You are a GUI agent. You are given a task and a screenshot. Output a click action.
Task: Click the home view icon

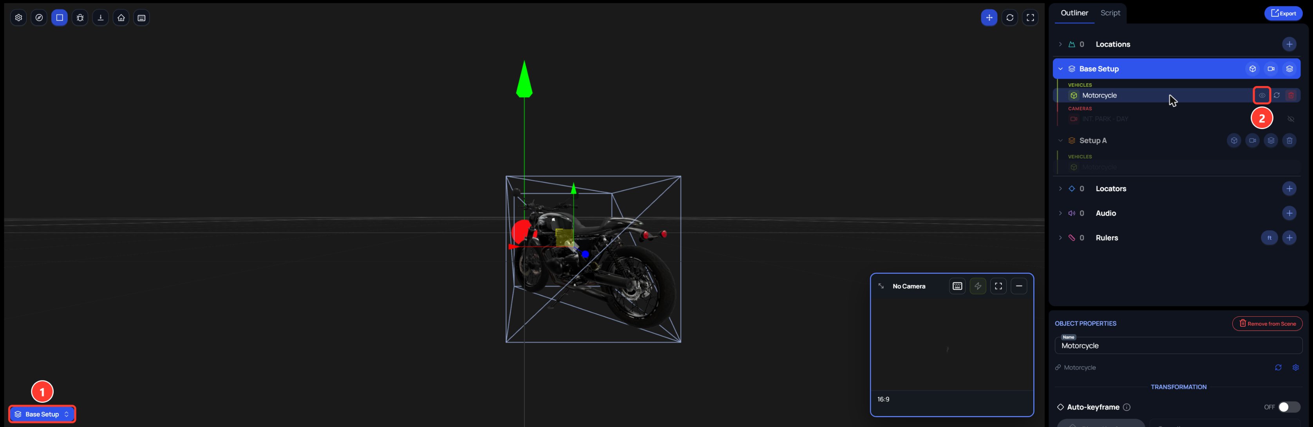click(121, 18)
